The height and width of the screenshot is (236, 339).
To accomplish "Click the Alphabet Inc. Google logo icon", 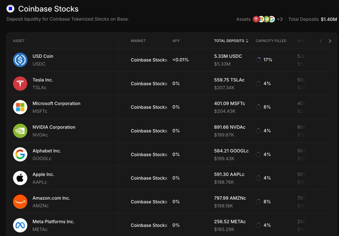I will click(20, 154).
